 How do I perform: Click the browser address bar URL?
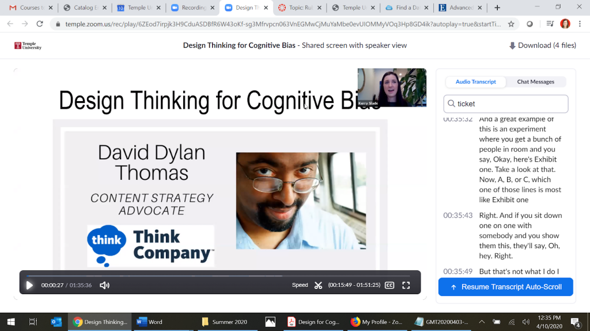point(283,24)
